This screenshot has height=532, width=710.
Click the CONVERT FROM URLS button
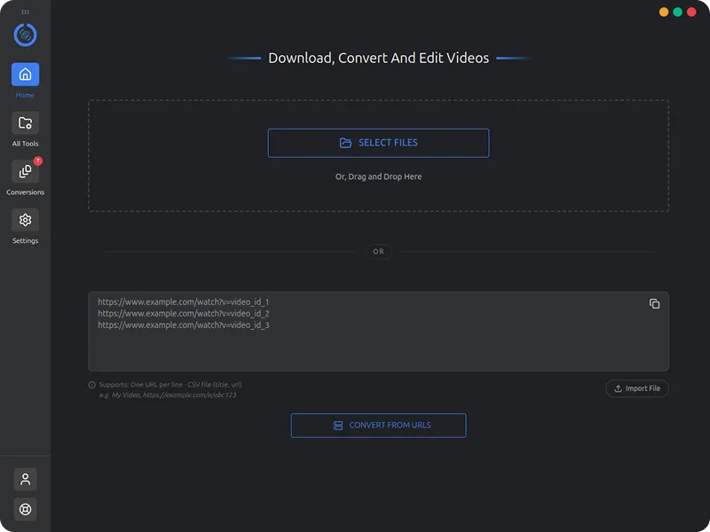tap(378, 426)
